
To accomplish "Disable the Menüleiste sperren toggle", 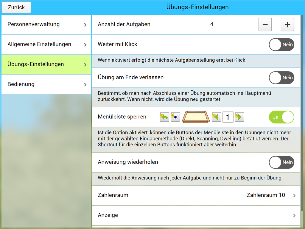I will coord(281,117).
